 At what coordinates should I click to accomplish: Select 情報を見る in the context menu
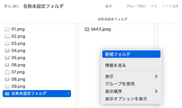click(116, 65)
